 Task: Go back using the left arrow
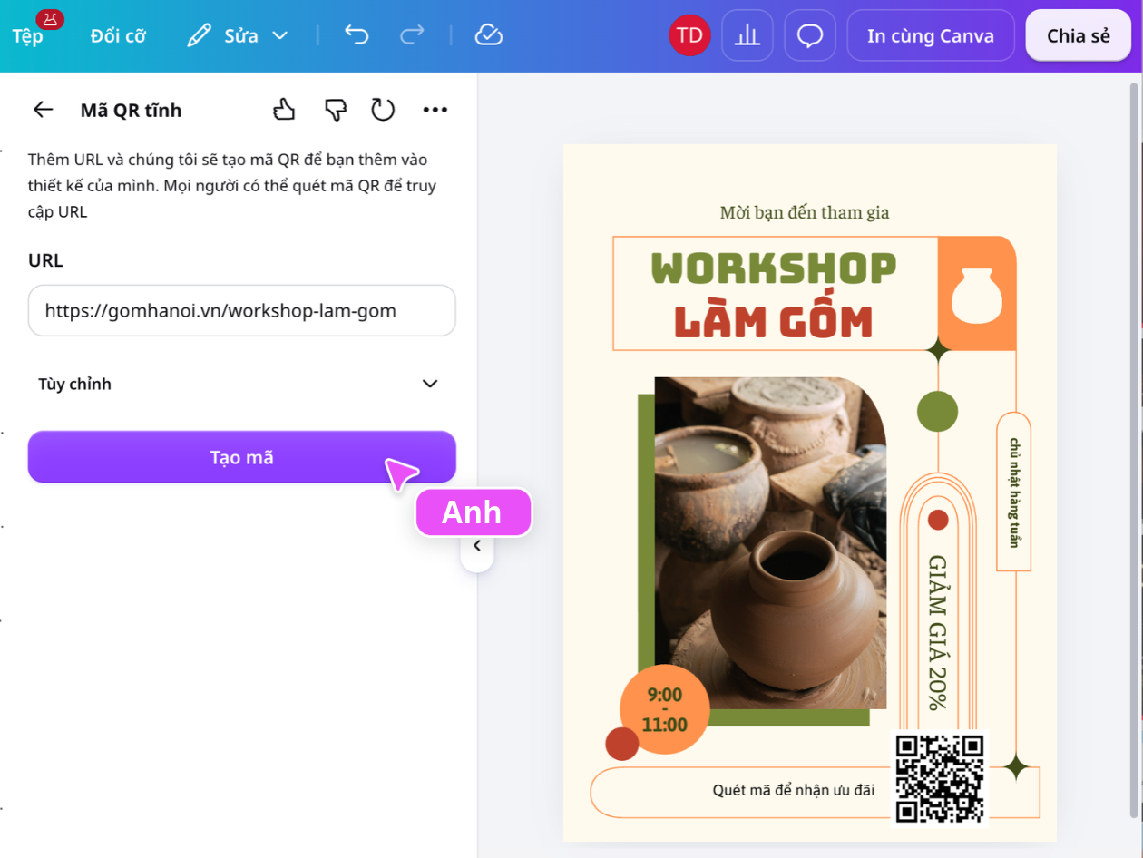point(44,110)
